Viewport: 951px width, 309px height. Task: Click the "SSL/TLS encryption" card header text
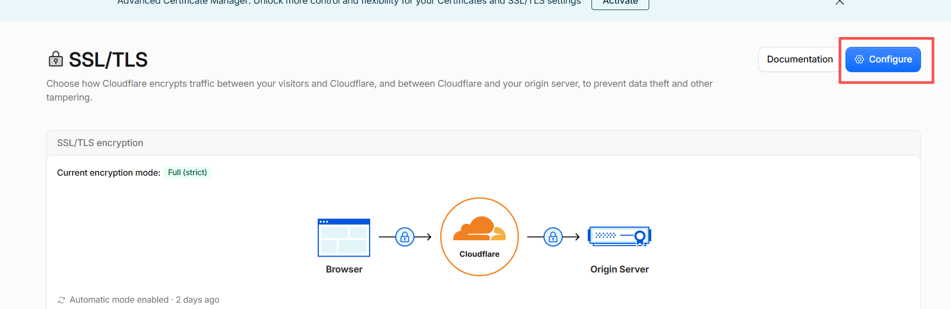pos(100,143)
